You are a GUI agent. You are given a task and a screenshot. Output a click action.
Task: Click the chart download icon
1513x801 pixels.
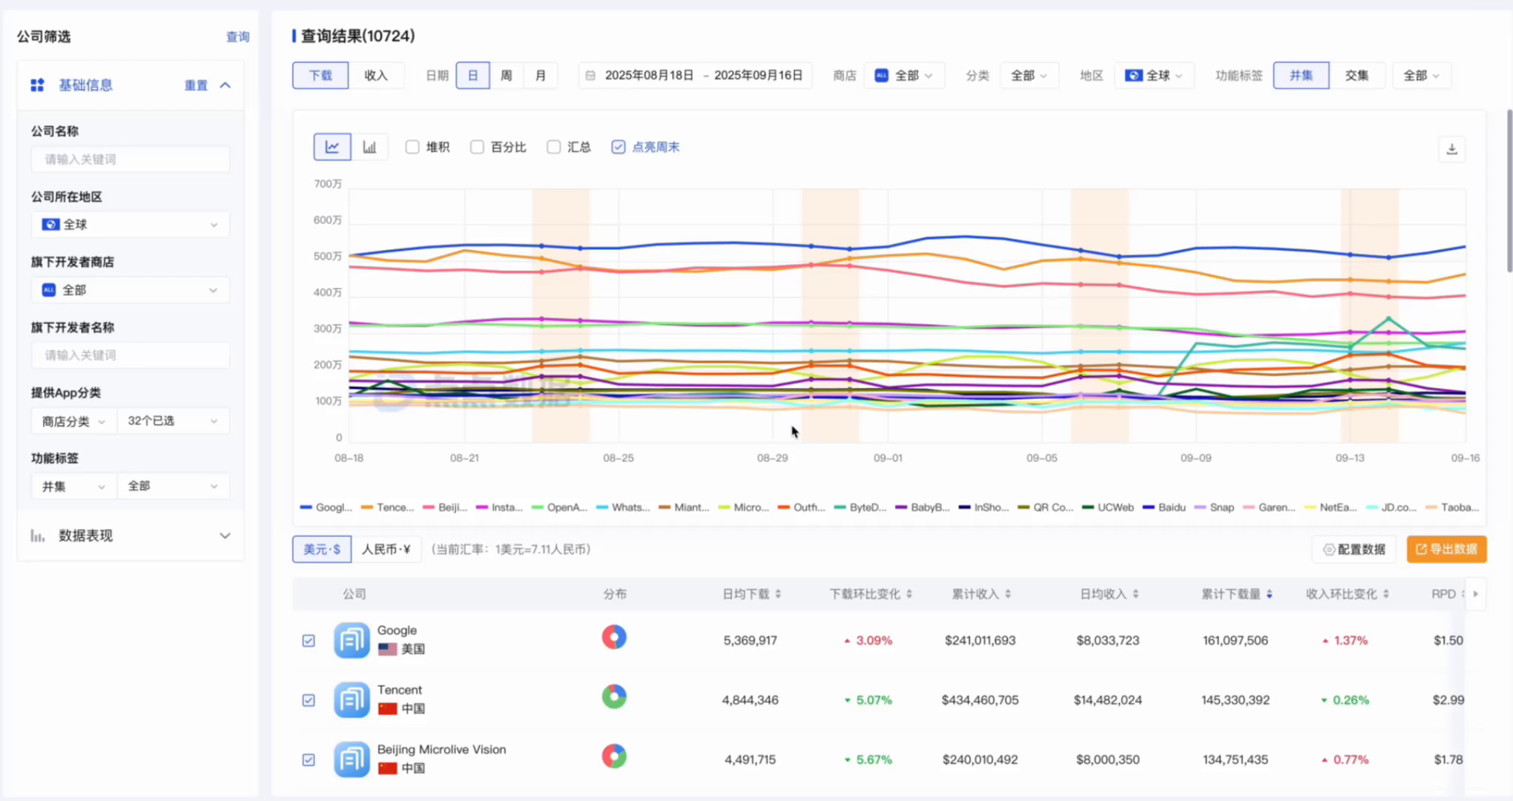tap(1451, 149)
